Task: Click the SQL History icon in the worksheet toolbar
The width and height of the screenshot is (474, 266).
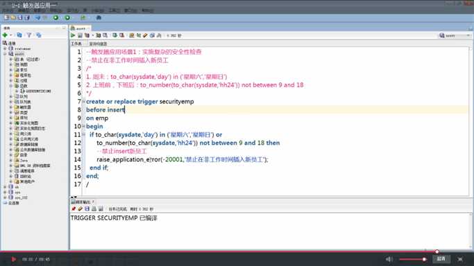Action: [153, 35]
